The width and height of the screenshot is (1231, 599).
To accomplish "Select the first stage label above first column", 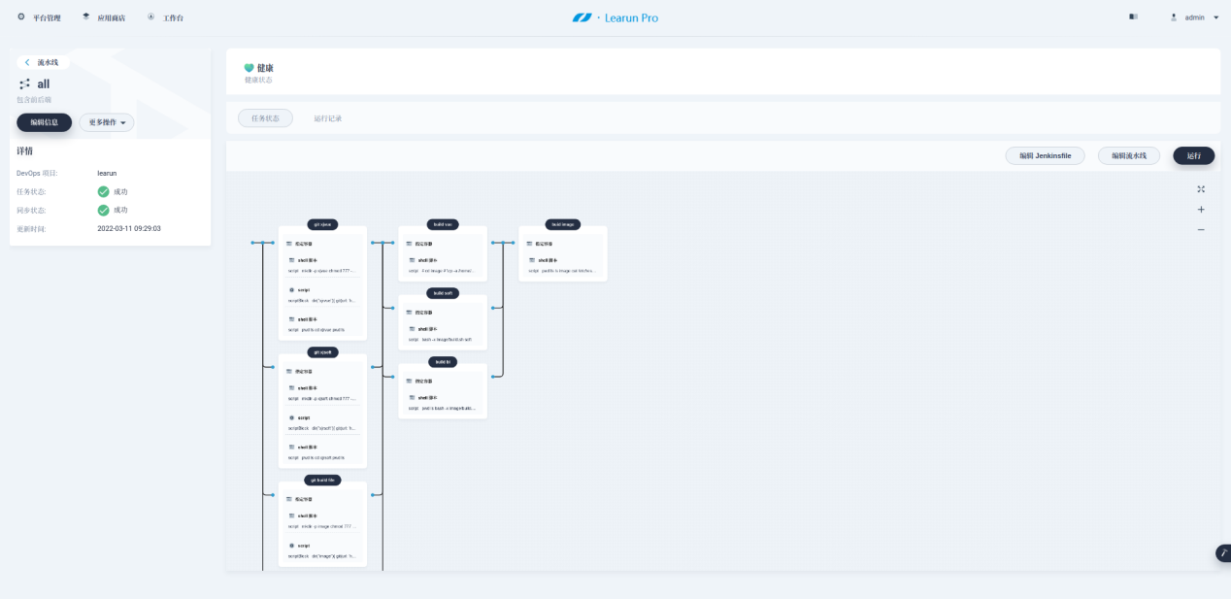I will 322,224.
